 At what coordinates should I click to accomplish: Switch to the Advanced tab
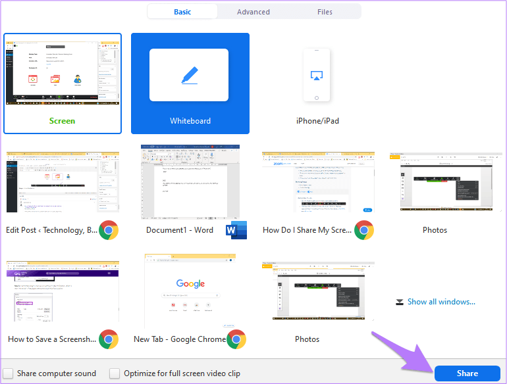(254, 12)
